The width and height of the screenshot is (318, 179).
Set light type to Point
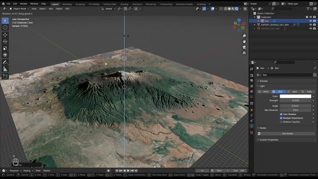coord(264,91)
